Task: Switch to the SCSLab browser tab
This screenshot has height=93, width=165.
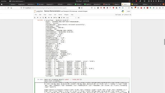Action: pos(60,4)
